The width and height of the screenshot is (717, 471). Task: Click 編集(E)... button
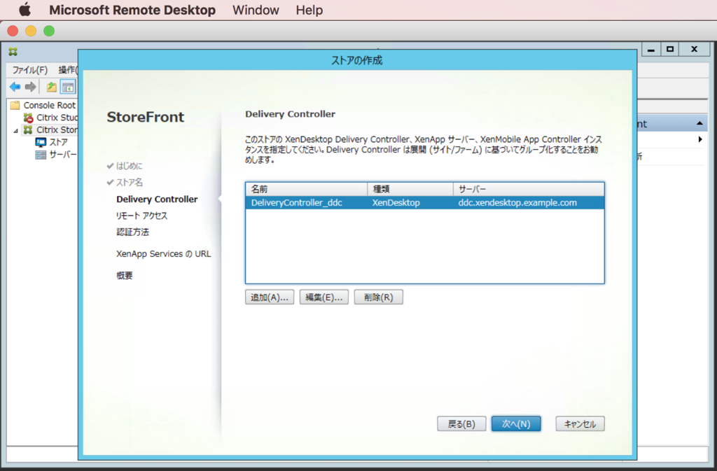(323, 297)
